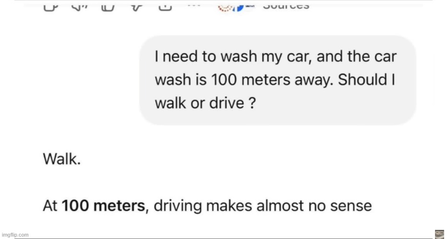Click the imgflip.com watermark link
This screenshot has width=447, height=239.
pyautogui.click(x=15, y=235)
